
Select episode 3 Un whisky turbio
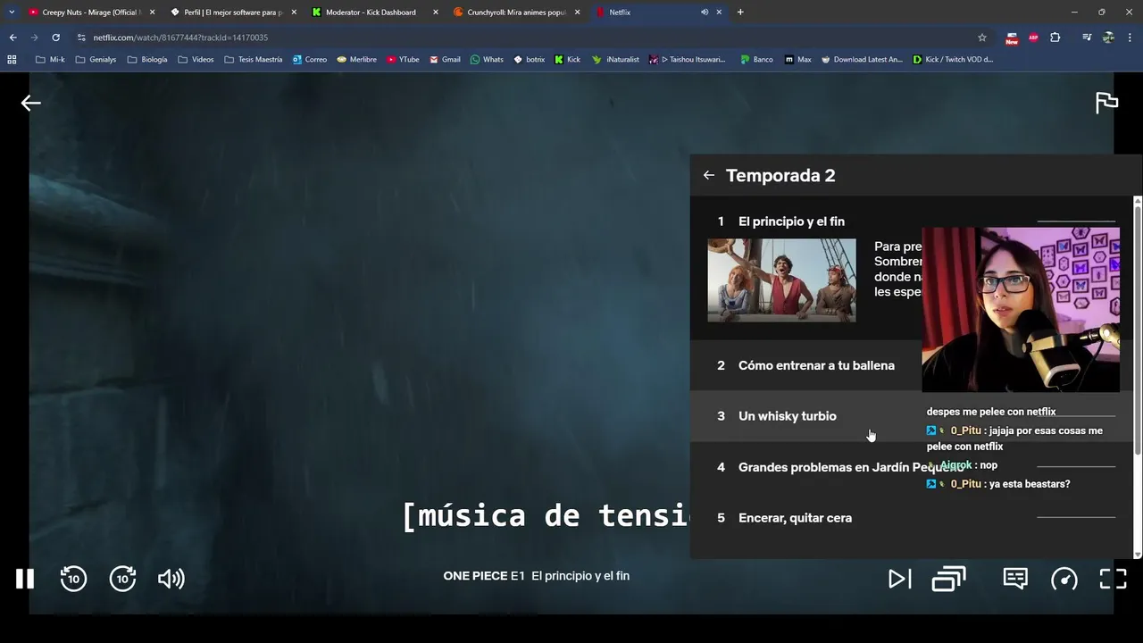coord(912,416)
